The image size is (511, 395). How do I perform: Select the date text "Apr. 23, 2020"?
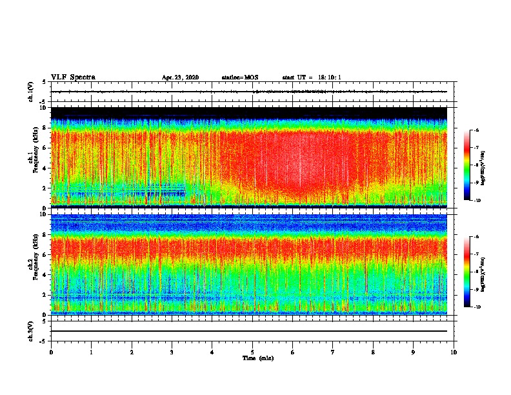[x=180, y=77]
